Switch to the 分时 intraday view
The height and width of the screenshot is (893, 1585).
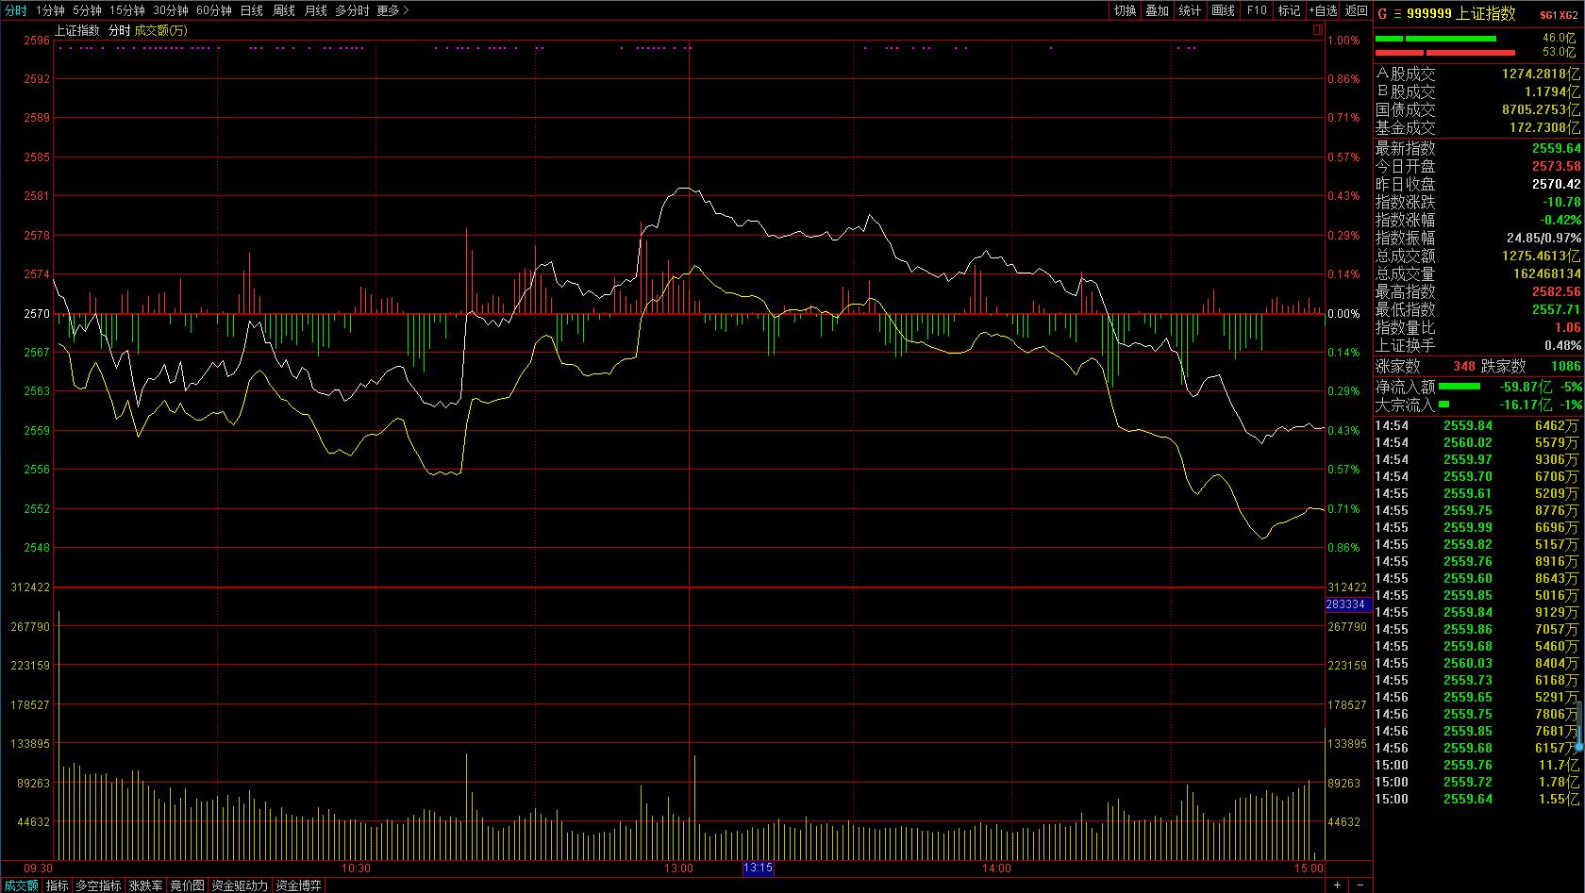pyautogui.click(x=15, y=10)
